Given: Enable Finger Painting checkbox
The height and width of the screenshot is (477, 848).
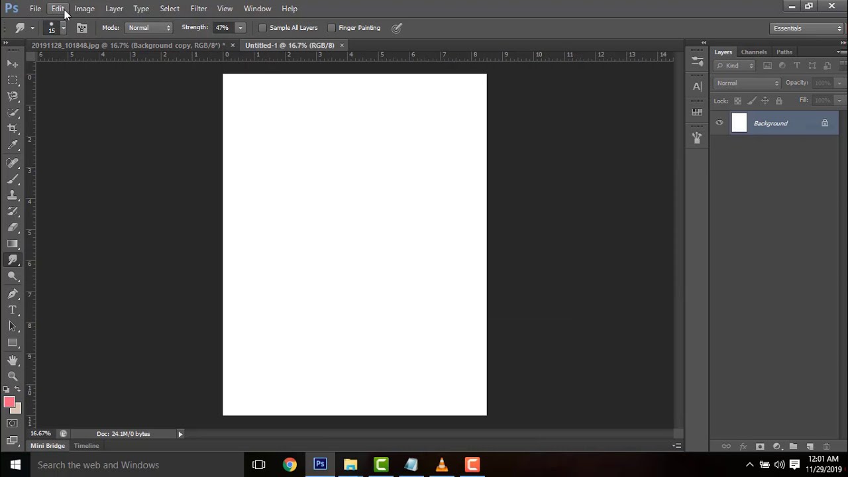Looking at the screenshot, I should point(331,28).
